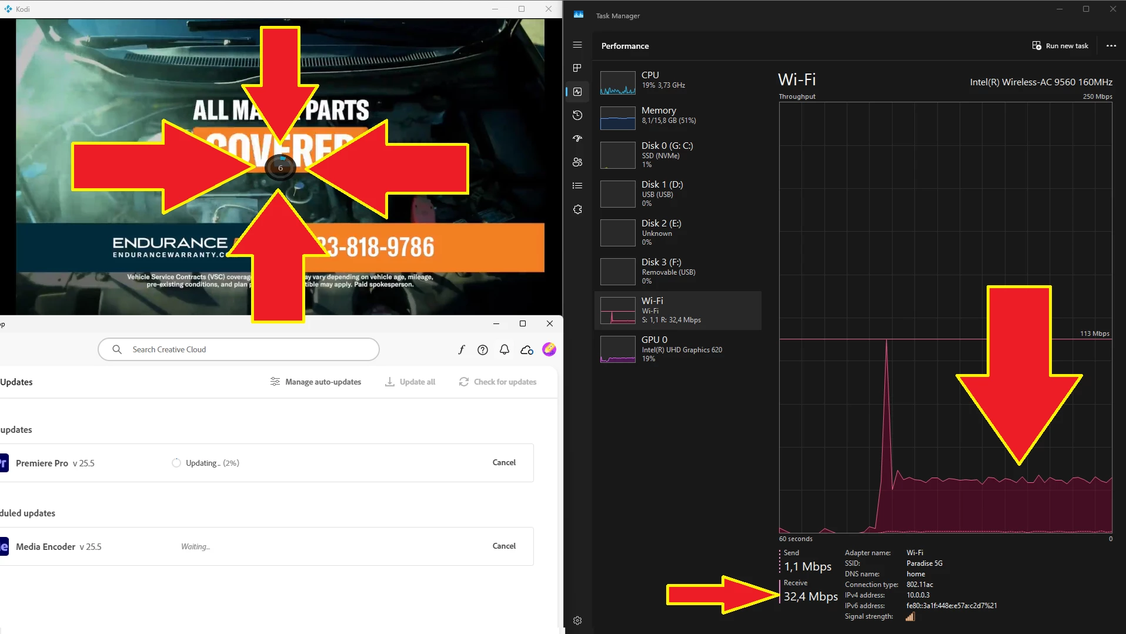This screenshot has width=1126, height=634.
Task: Cancel the Premiere Pro update
Action: pyautogui.click(x=504, y=462)
